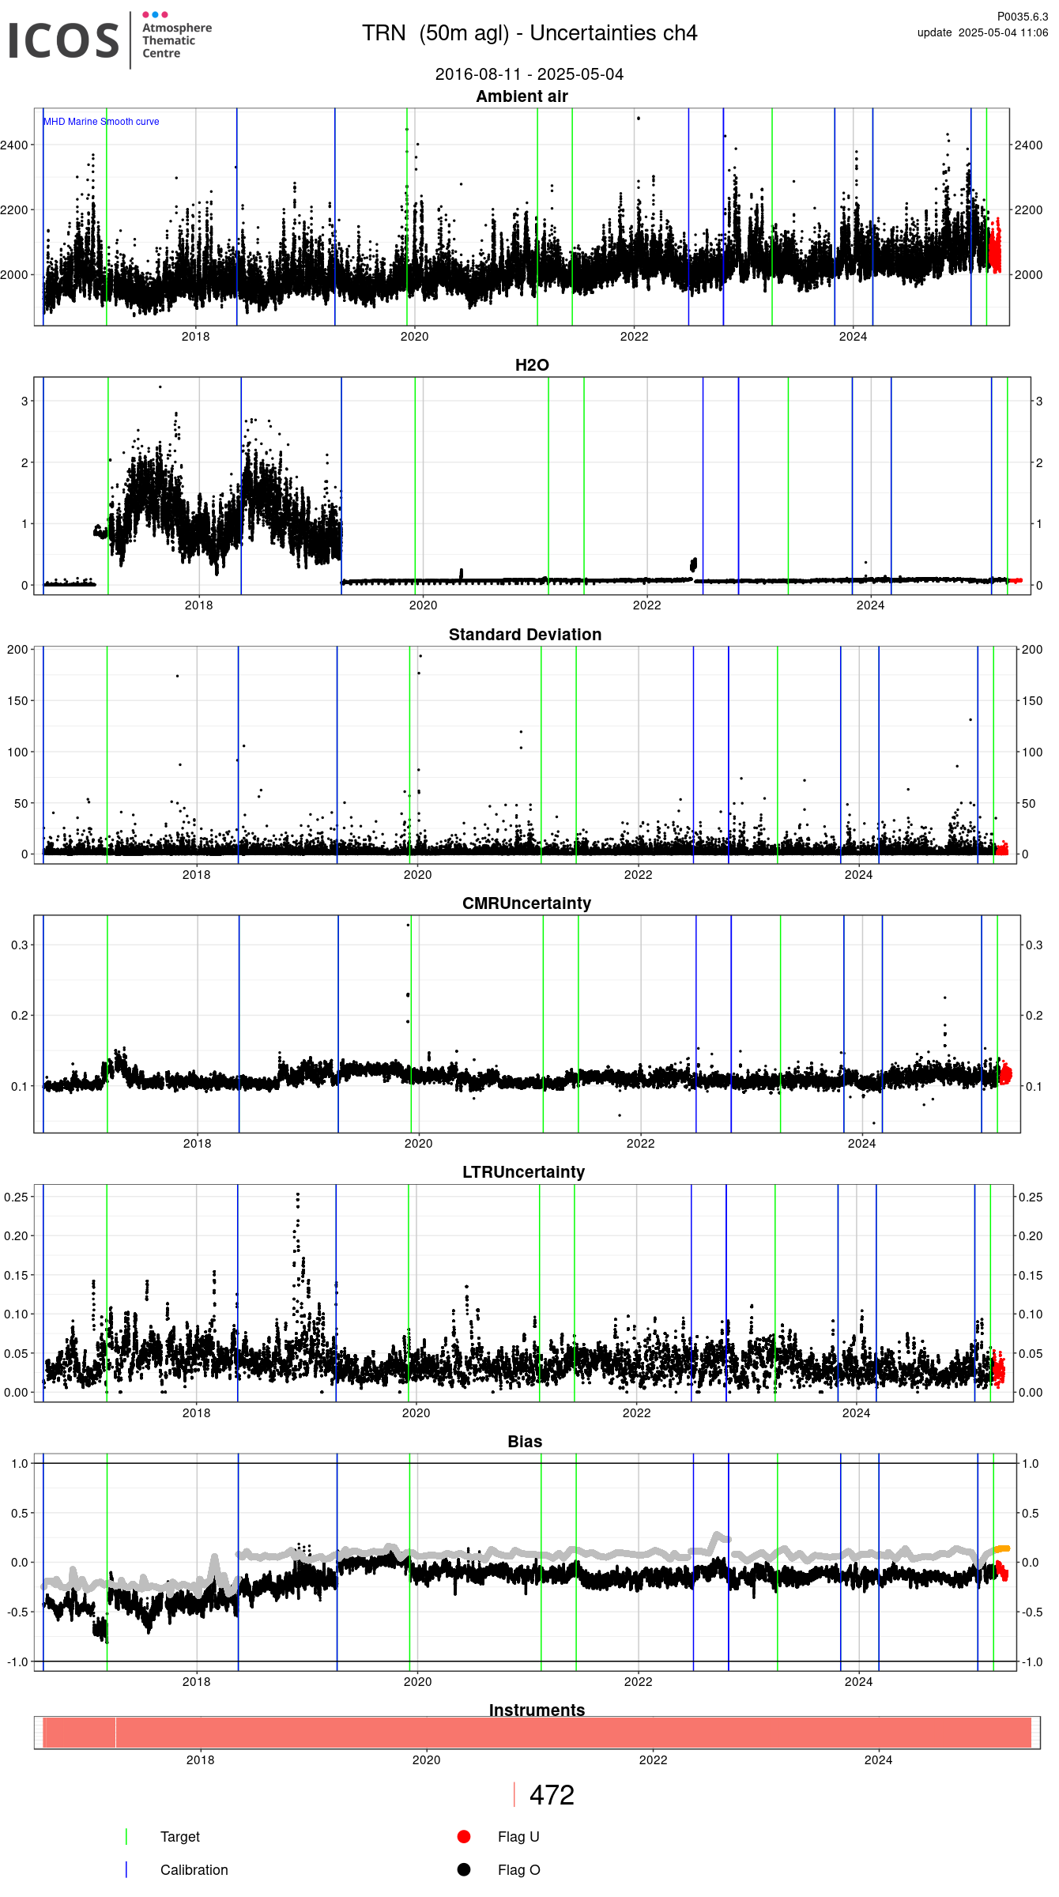The height and width of the screenshot is (1897, 1059).
Task: Click the 'MHD Marine Smooth curve' label
Action: [101, 122]
